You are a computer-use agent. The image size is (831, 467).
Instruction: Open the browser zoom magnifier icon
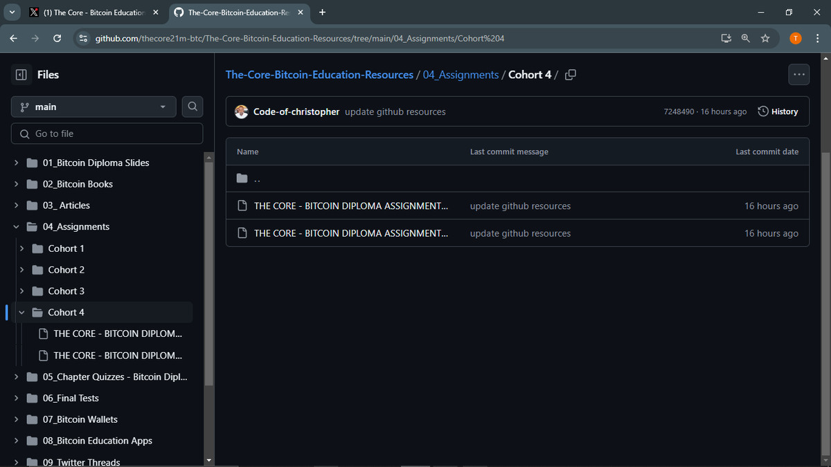(x=745, y=38)
